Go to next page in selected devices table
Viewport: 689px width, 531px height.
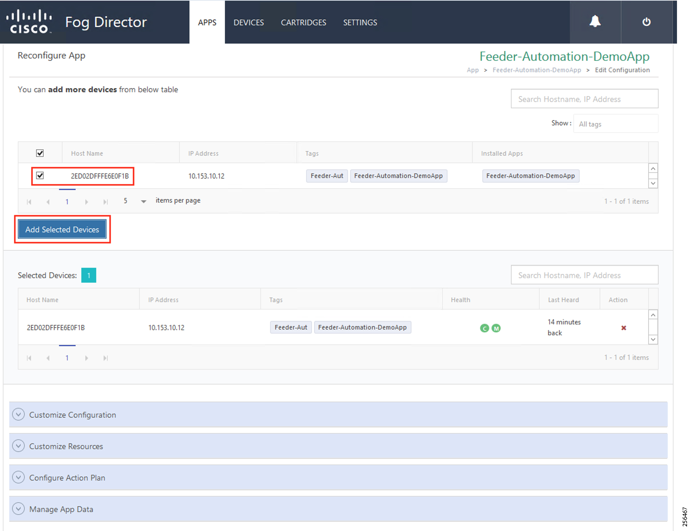click(86, 358)
